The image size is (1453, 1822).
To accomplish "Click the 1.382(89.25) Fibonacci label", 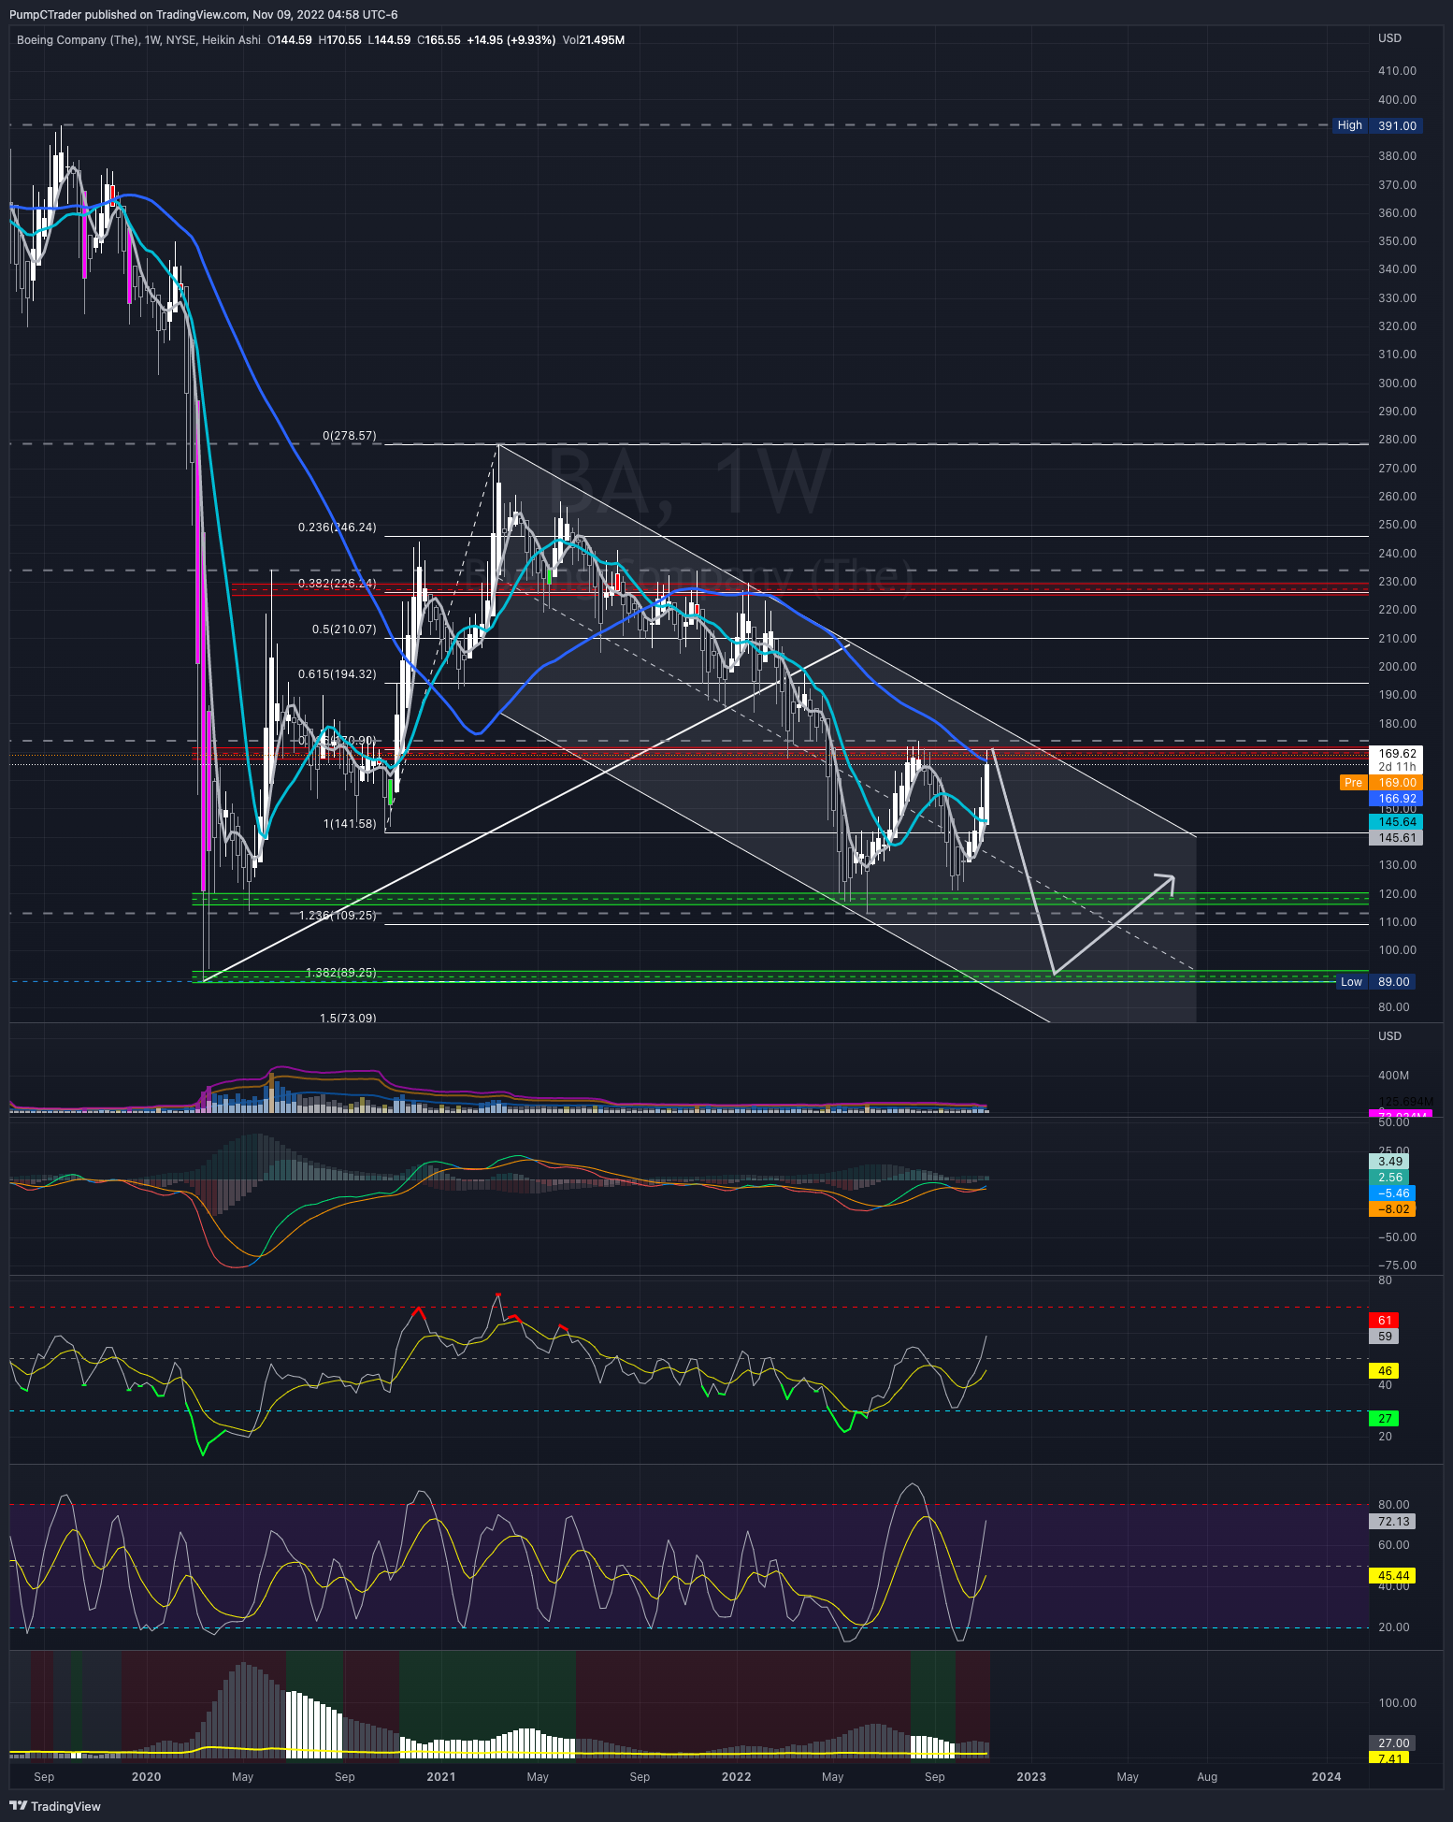I will (341, 973).
